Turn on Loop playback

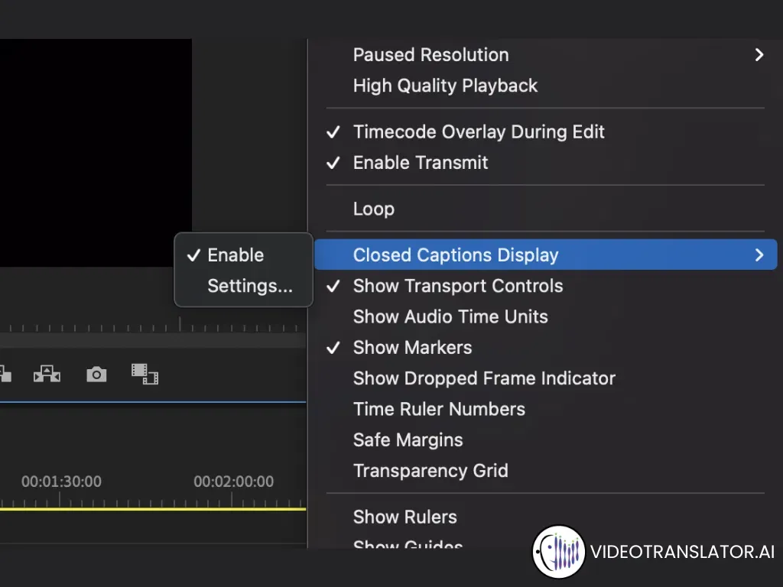545,209
